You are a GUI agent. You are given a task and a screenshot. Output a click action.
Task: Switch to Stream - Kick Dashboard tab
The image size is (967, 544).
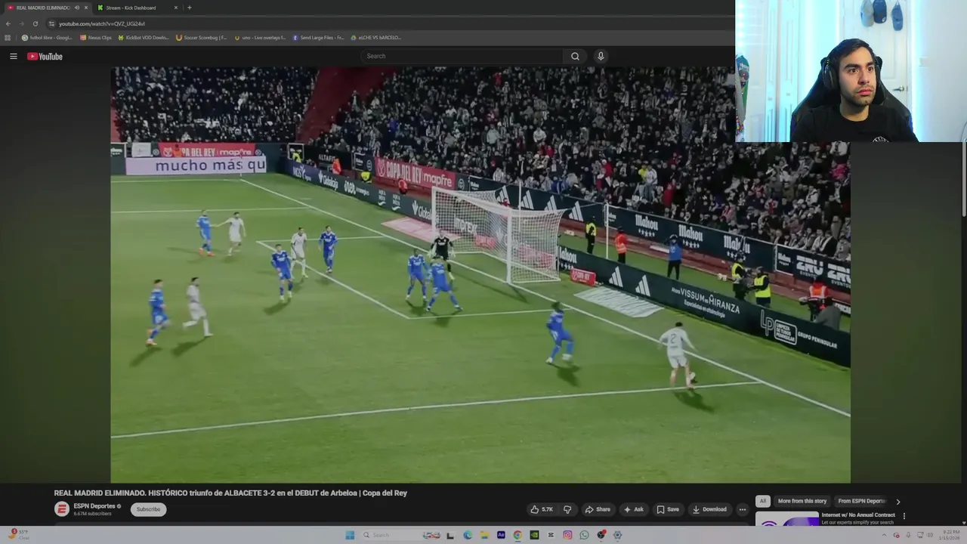131,8
